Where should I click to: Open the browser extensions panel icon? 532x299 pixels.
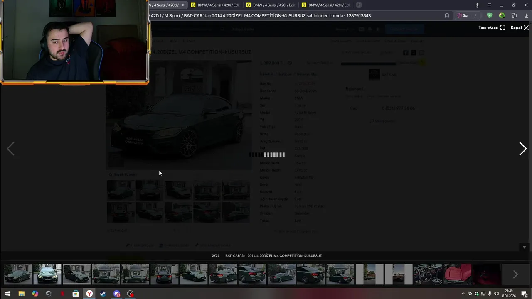514,15
